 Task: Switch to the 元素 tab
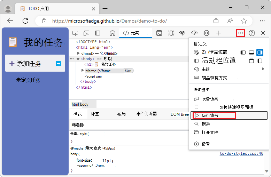pyautogui.click(x=135, y=33)
